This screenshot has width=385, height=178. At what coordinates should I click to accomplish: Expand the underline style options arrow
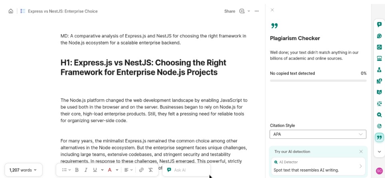102,170
